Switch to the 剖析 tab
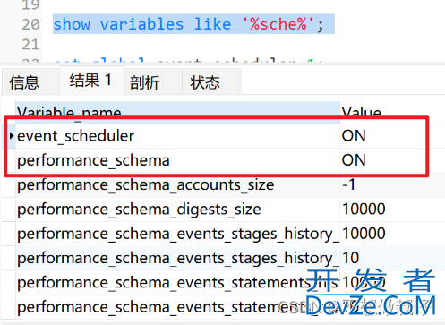The image size is (445, 325). (153, 81)
